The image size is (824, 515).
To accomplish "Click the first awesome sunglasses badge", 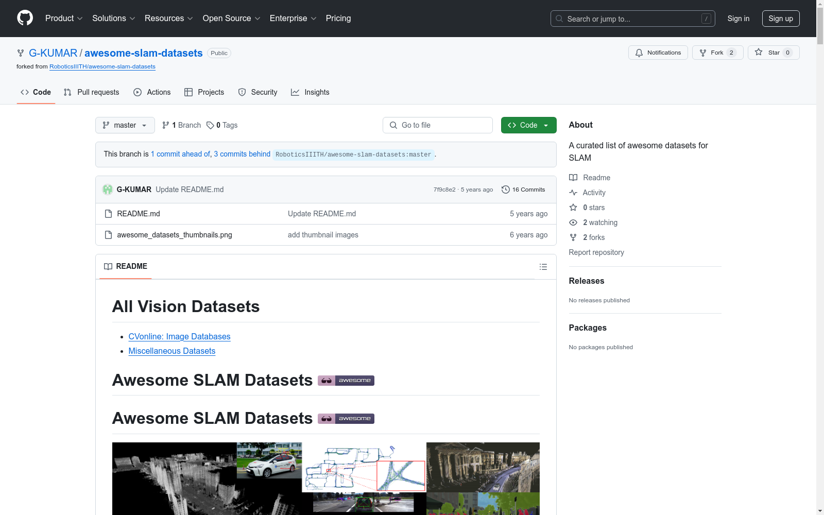I will (x=346, y=381).
